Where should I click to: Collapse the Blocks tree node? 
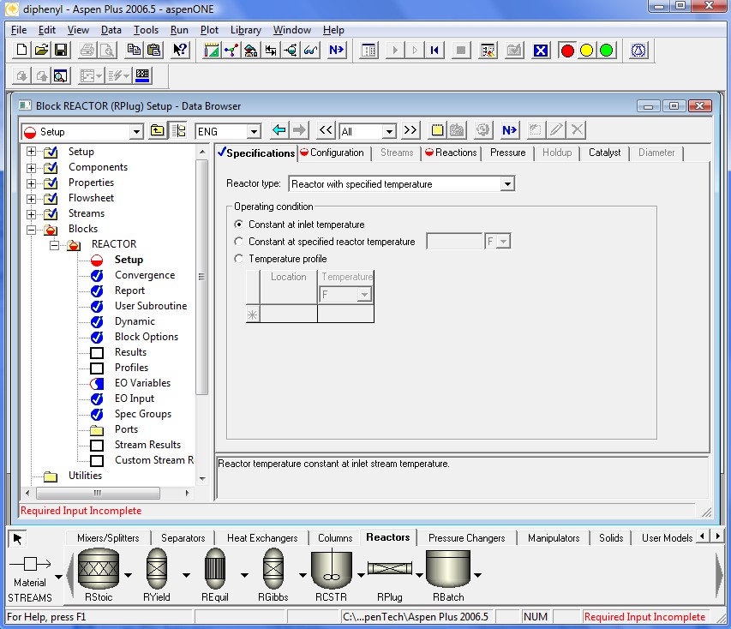tap(32, 229)
